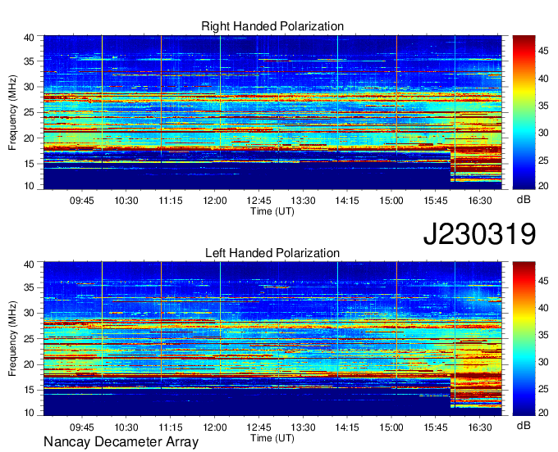Click 20 value on Left Handed color bar
The image size is (558, 452).
pos(543,413)
